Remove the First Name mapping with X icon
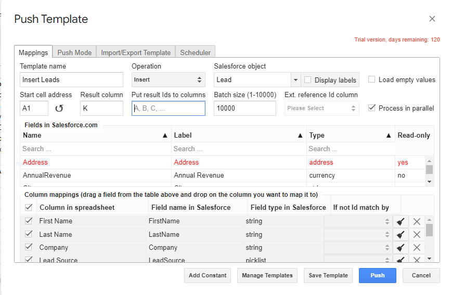This screenshot has height=295, width=452. (417, 221)
